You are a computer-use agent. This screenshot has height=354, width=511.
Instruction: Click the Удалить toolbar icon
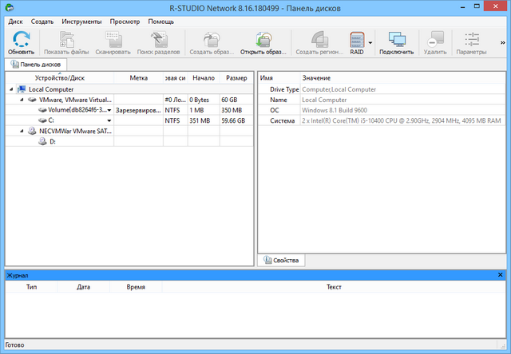pos(435,40)
